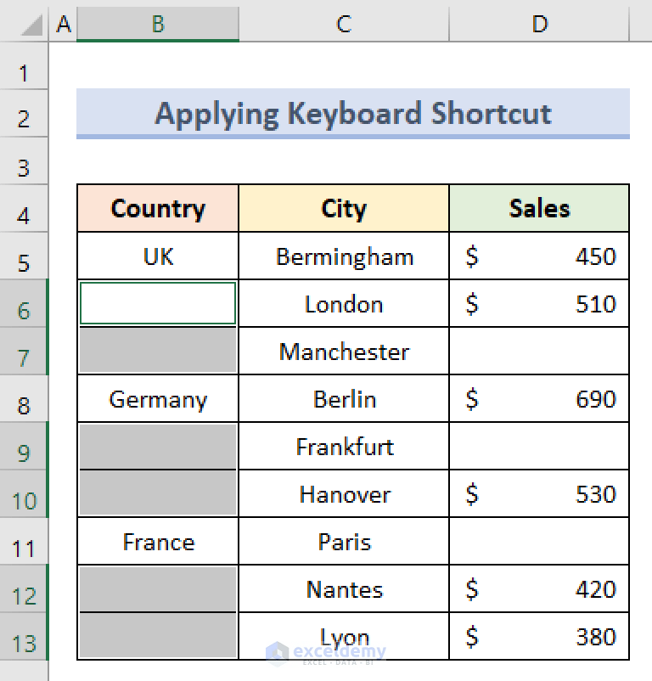Select the Germany cell
652x681 pixels.
tap(157, 398)
